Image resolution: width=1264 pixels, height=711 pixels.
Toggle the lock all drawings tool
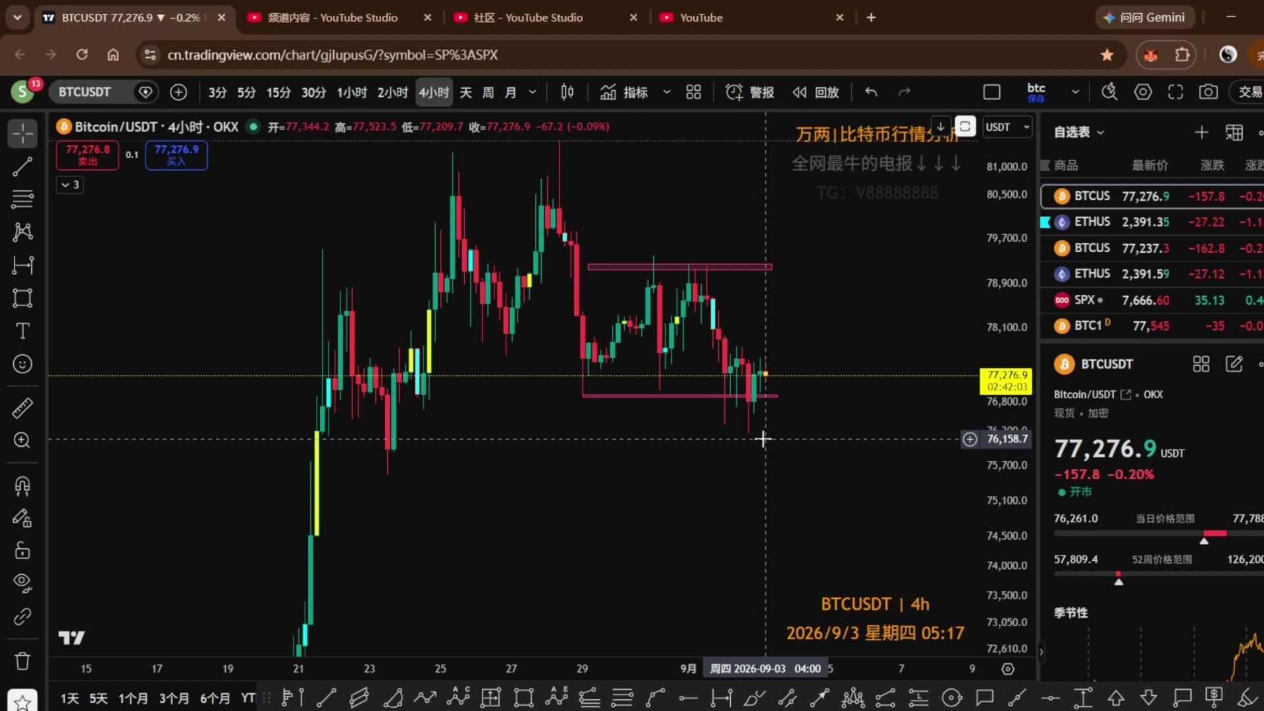(22, 550)
